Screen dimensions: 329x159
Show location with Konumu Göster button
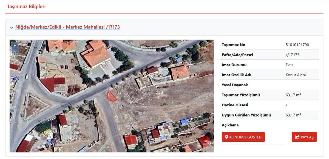pos(243,137)
